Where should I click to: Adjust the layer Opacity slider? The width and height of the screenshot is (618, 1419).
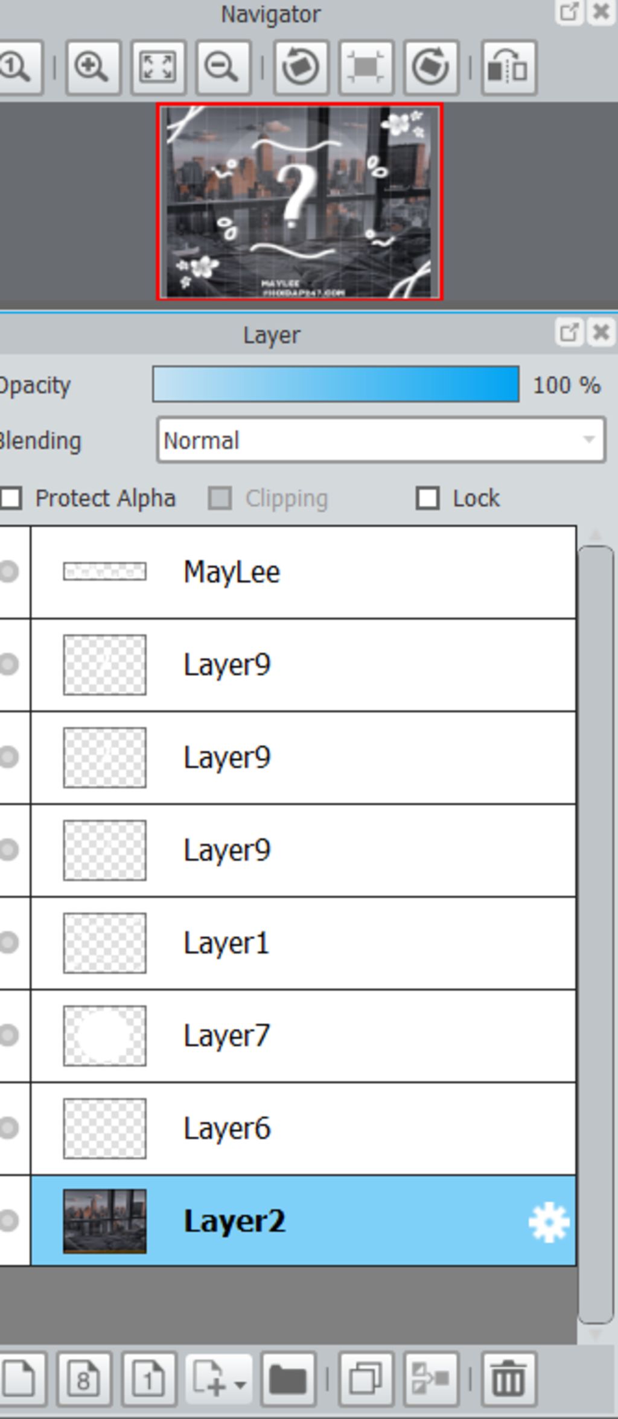(x=336, y=384)
